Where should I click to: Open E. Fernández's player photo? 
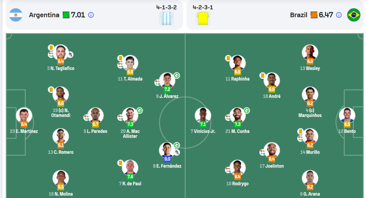coord(167,150)
